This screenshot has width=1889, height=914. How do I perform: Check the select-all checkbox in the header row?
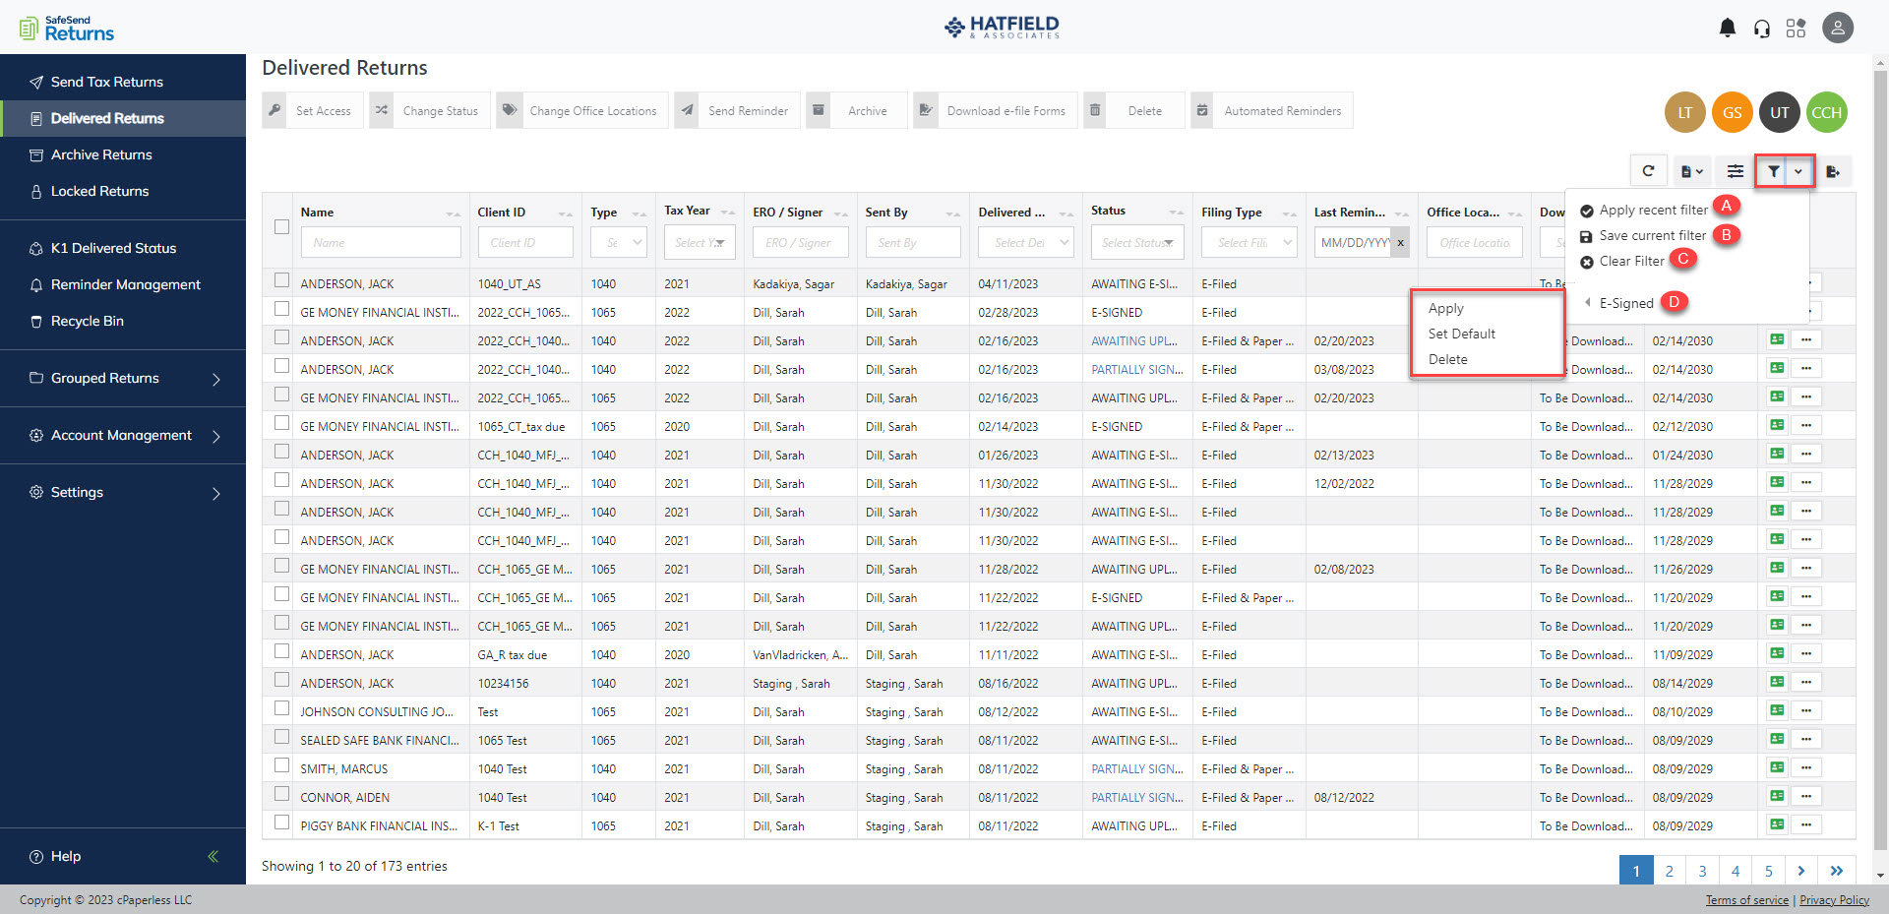[281, 226]
